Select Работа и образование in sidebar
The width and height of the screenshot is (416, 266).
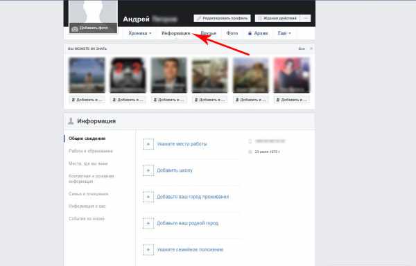click(x=90, y=151)
